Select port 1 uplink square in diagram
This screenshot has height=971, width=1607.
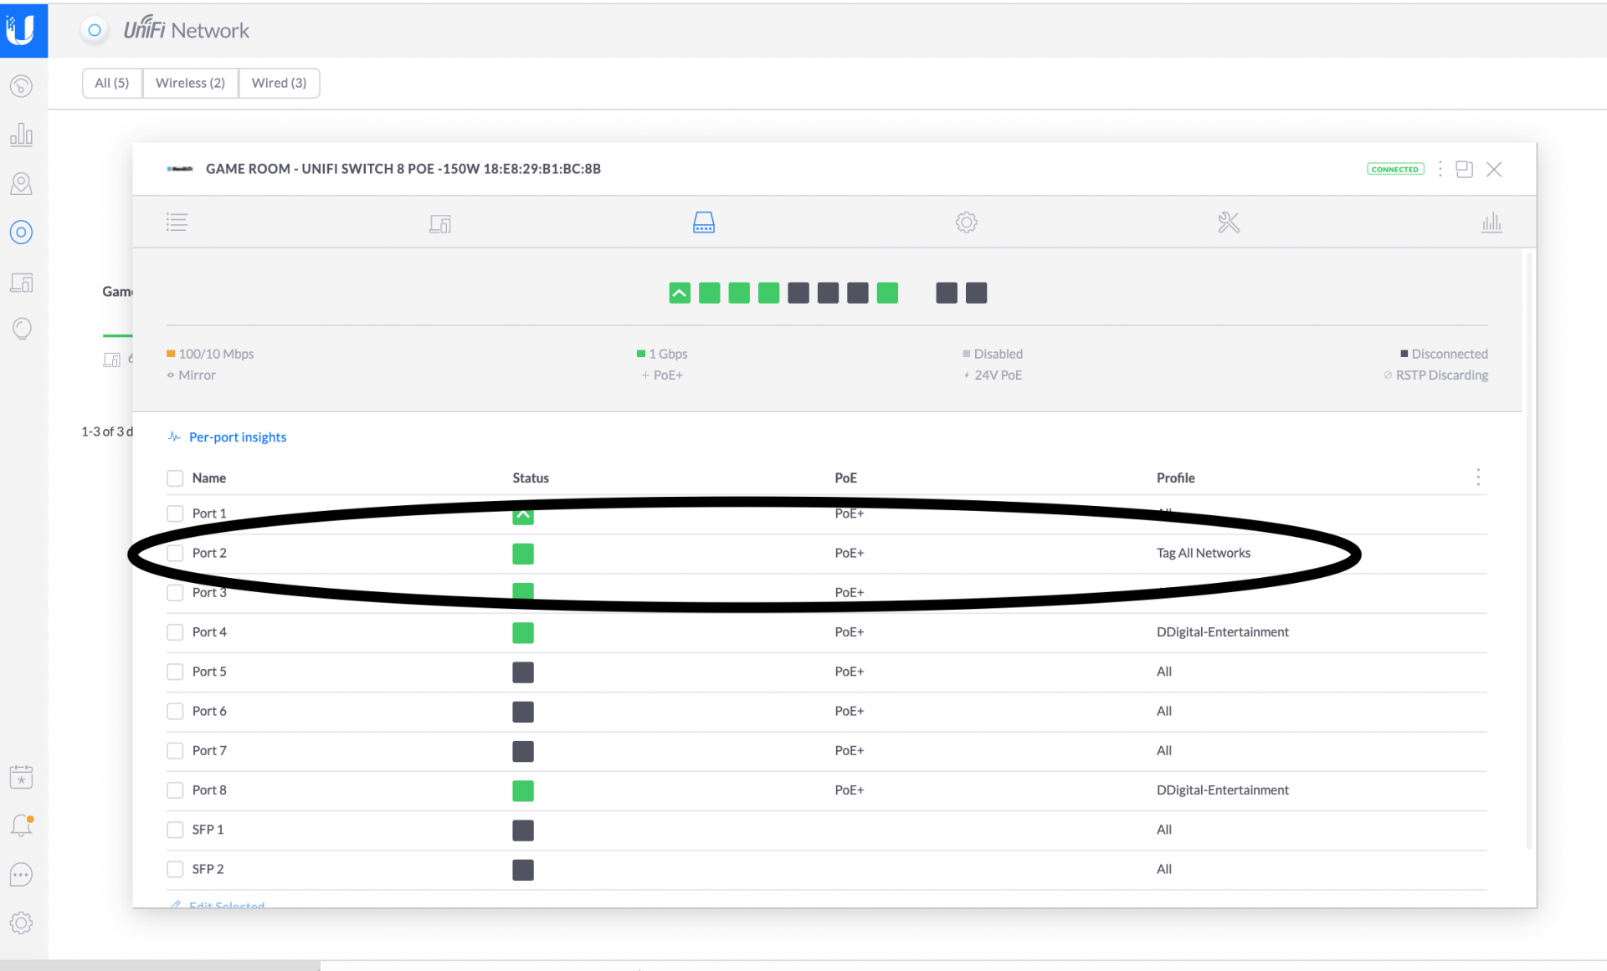pyautogui.click(x=680, y=293)
